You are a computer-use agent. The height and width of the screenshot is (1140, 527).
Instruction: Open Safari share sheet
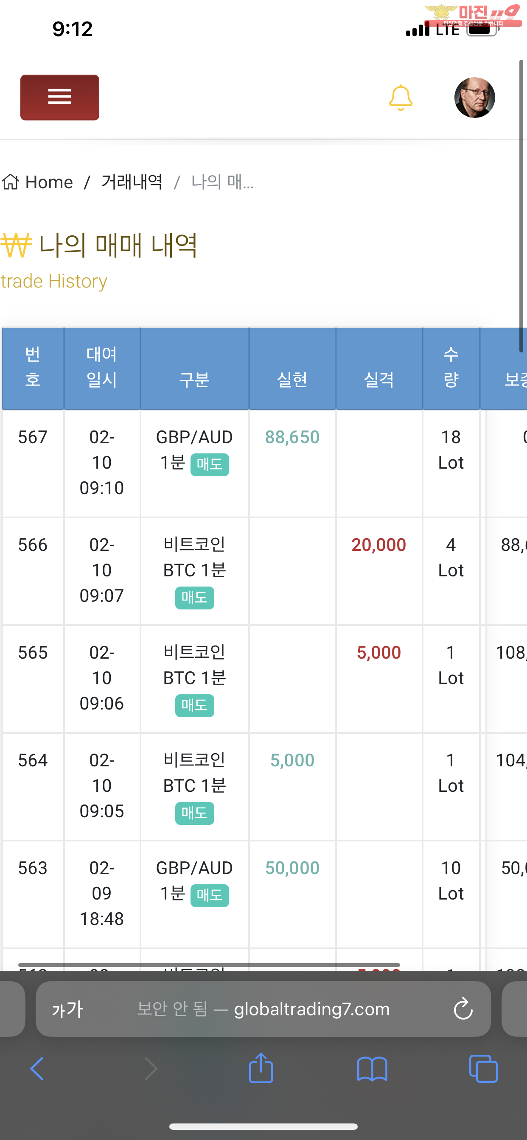(261, 1068)
